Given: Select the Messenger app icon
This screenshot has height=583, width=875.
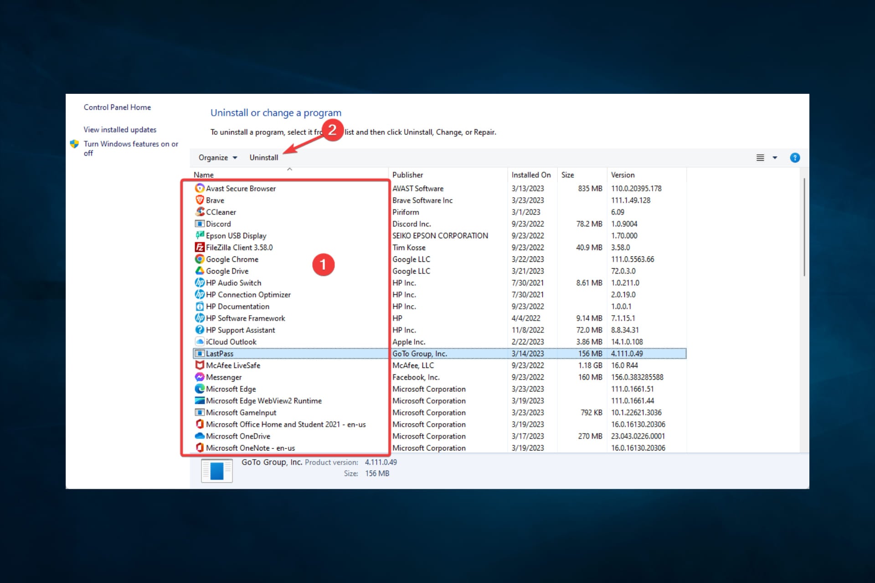Looking at the screenshot, I should 199,377.
